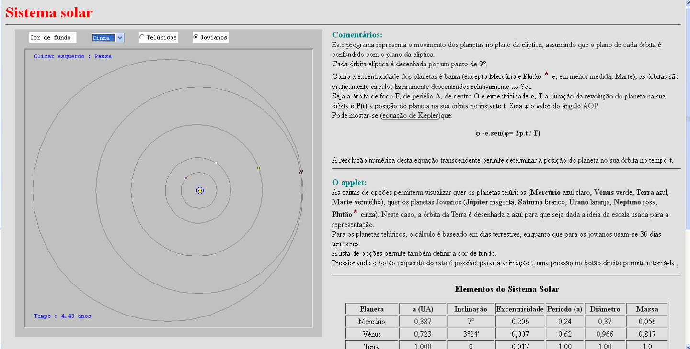
Task: Click the gray Pluto planet dot
Action: pos(301,171)
